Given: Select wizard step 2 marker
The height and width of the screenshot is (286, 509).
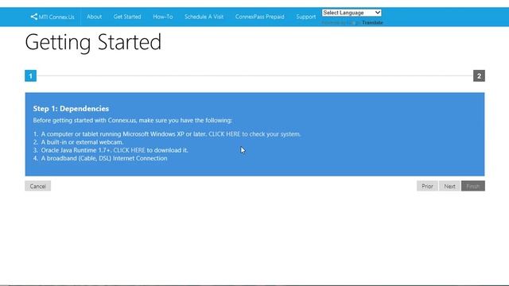Looking at the screenshot, I should [479, 76].
